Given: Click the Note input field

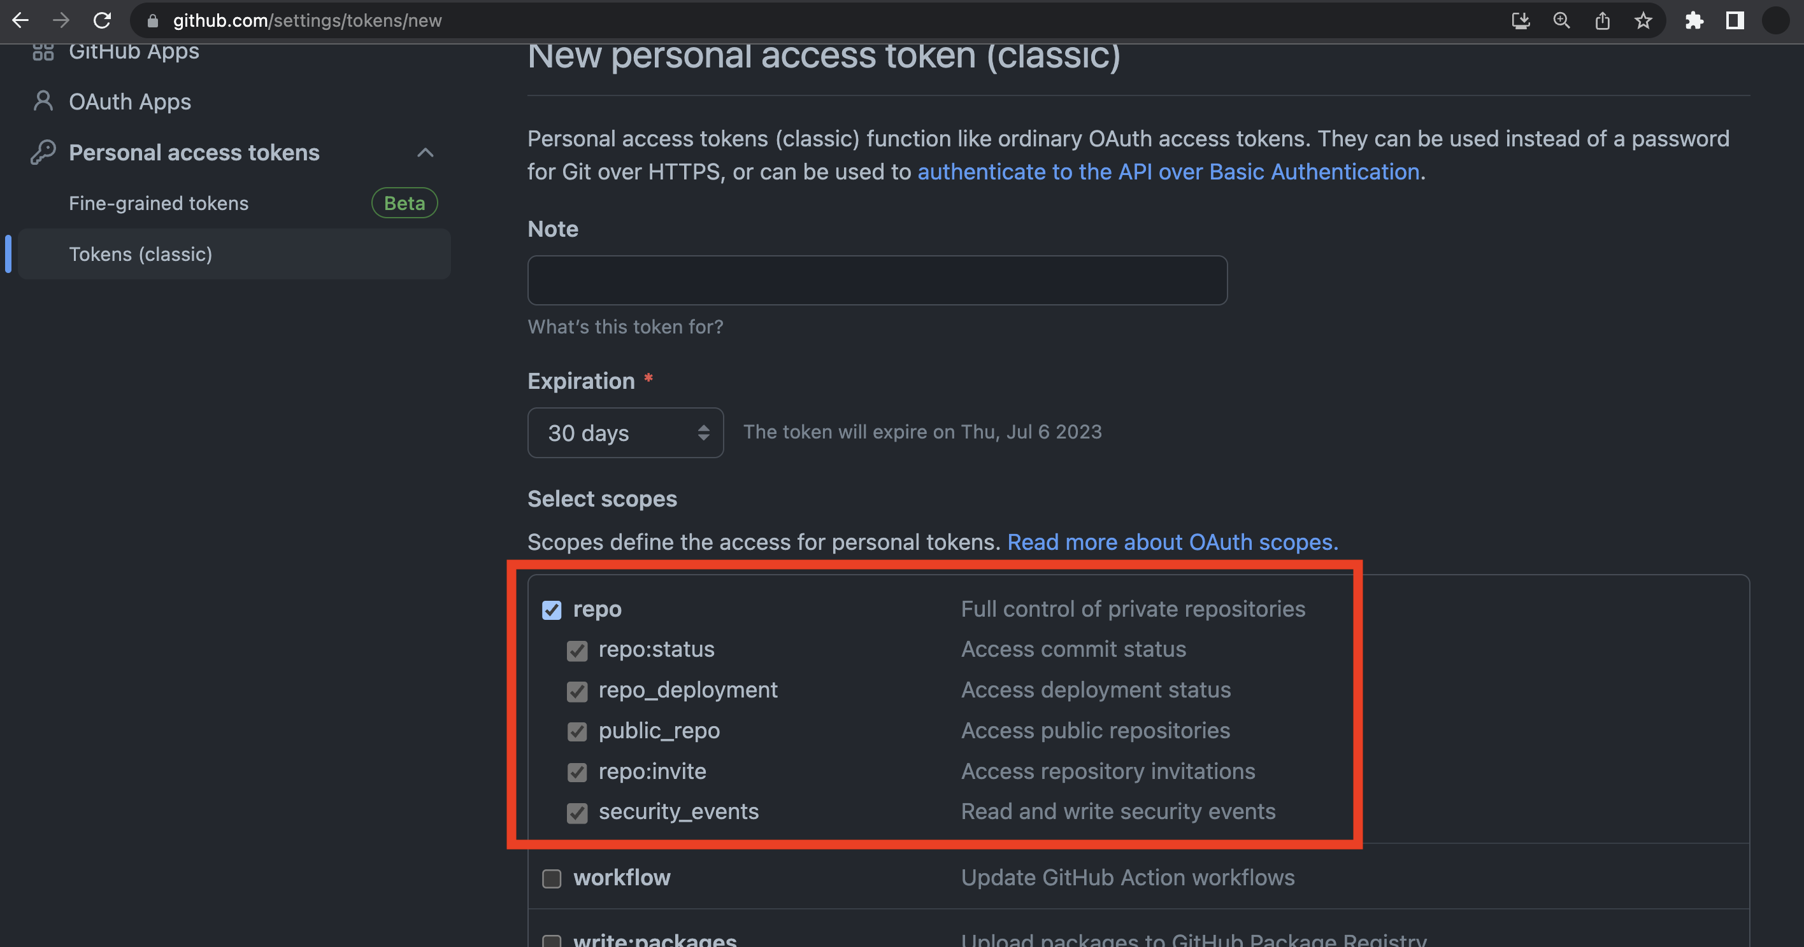Looking at the screenshot, I should 876,279.
